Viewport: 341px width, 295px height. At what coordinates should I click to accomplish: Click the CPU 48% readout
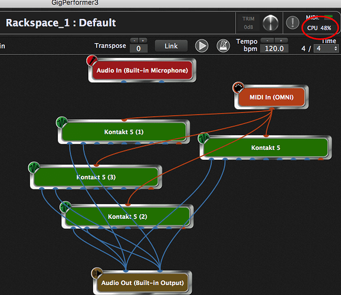[319, 28]
